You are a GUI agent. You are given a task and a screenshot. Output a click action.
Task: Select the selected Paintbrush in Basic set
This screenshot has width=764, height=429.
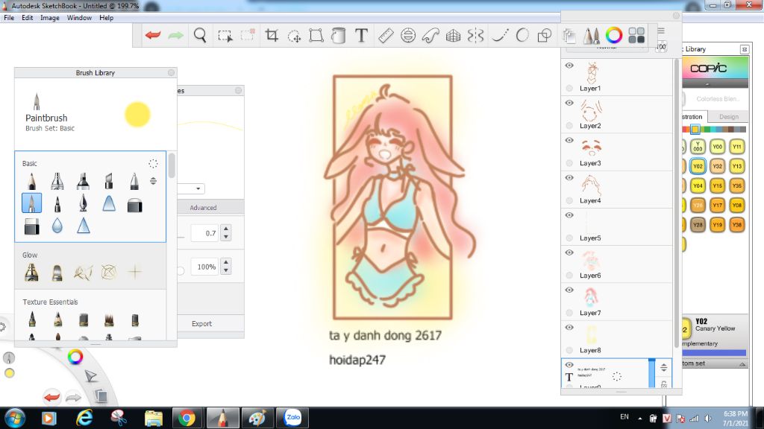pyautogui.click(x=31, y=203)
